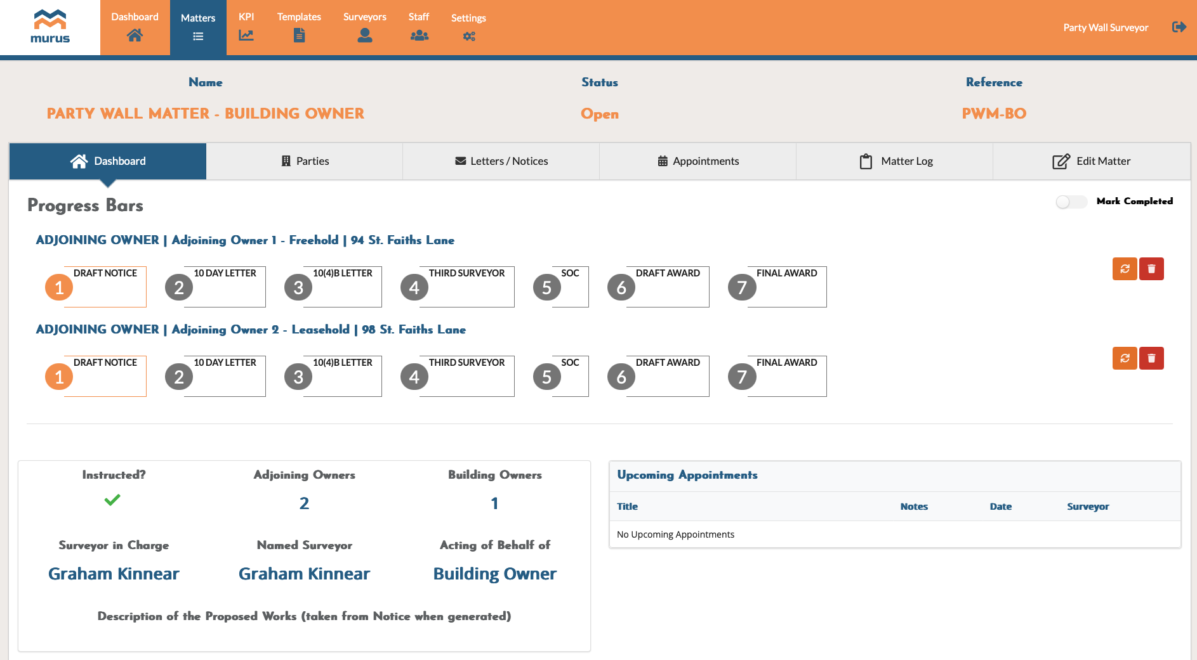Select step 6 Draft Award for 94 St. Faiths Lane
The width and height of the screenshot is (1197, 660).
pos(658,287)
